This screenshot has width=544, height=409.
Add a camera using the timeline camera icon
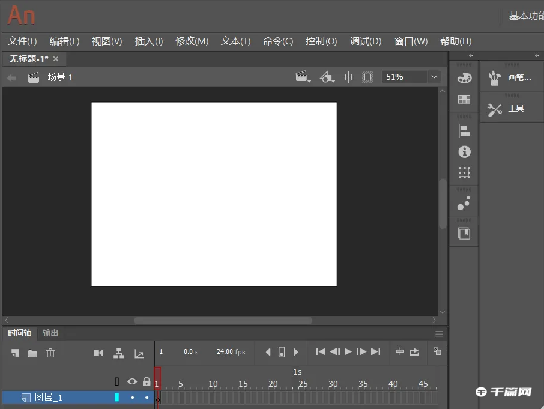[x=98, y=353]
